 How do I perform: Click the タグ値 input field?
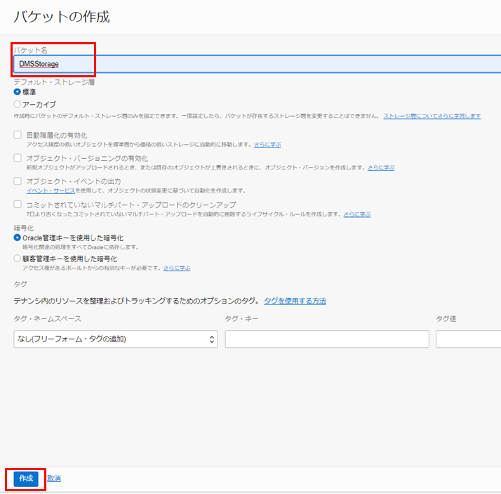[x=468, y=339]
